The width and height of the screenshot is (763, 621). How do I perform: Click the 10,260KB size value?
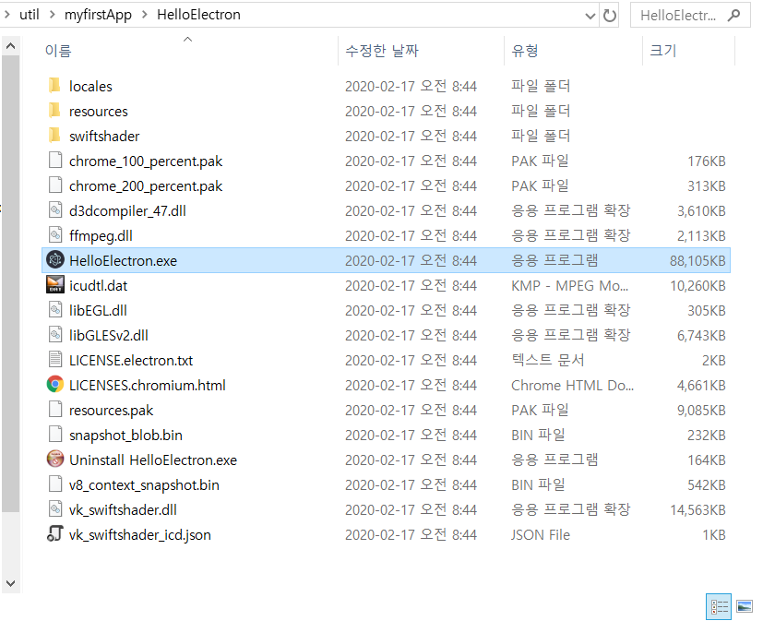click(697, 286)
